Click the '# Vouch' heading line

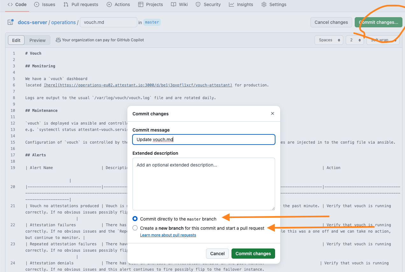click(x=33, y=53)
